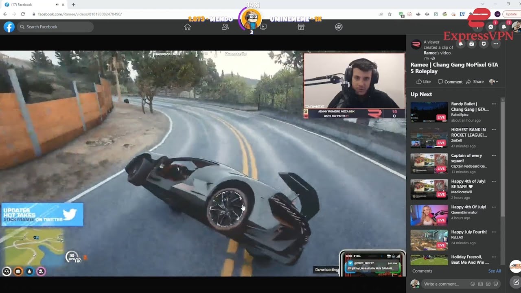
Task: Open the Holiday Freeroll video thumbnail
Action: click(x=429, y=260)
